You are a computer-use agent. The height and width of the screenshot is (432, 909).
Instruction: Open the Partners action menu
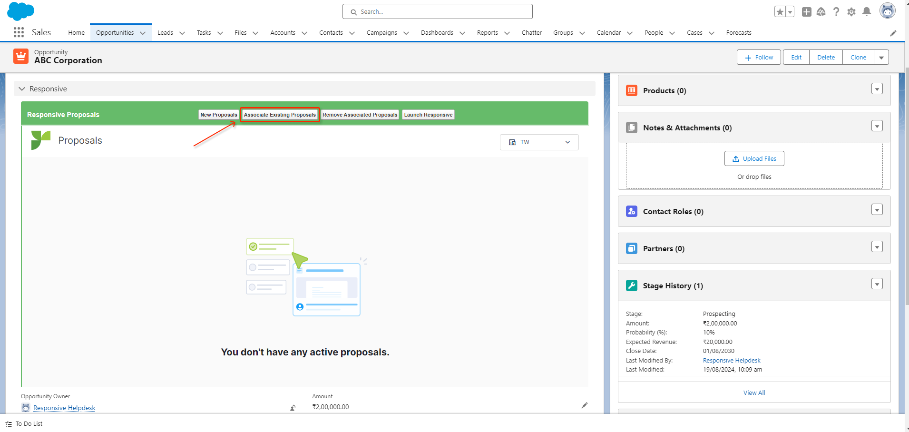877,246
